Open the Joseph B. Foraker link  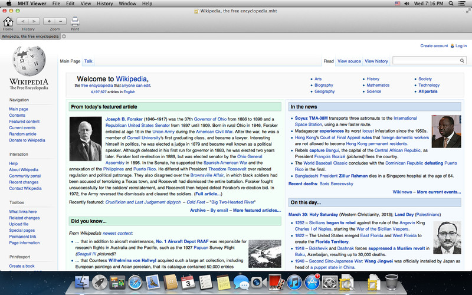point(124,119)
